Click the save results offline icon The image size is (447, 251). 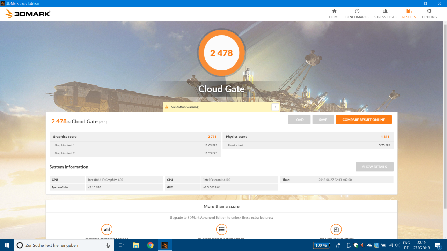pos(336,229)
